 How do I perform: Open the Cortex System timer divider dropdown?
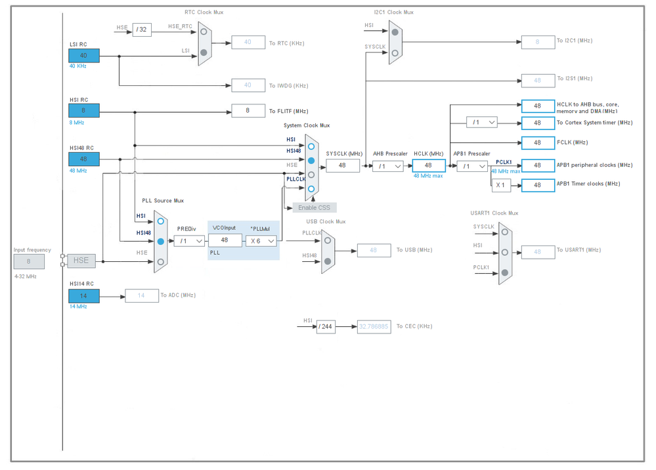tap(482, 123)
